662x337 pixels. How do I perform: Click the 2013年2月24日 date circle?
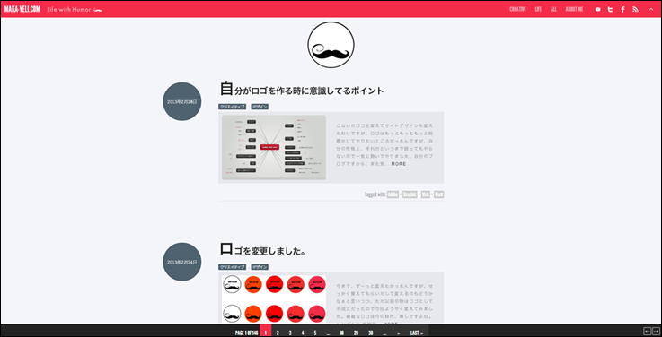[182, 262]
